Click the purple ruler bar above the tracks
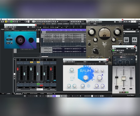The image size is (140, 116). coord(63,30)
